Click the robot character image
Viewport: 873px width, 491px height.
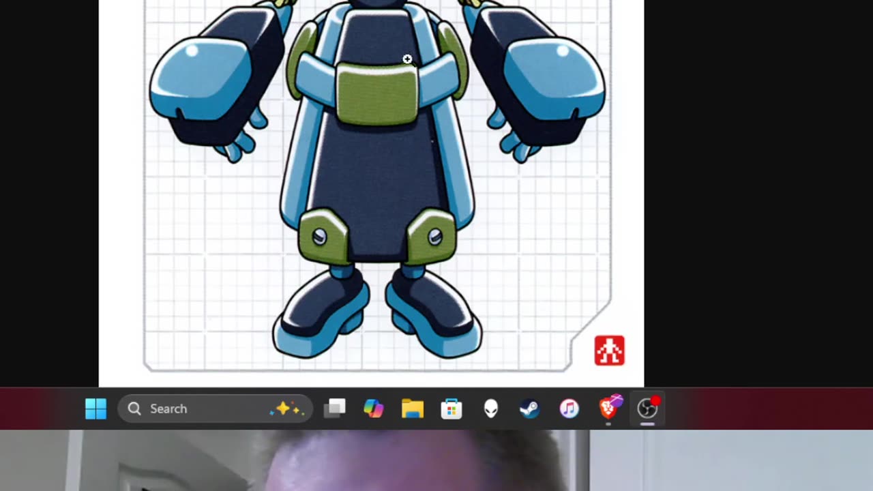click(x=377, y=179)
